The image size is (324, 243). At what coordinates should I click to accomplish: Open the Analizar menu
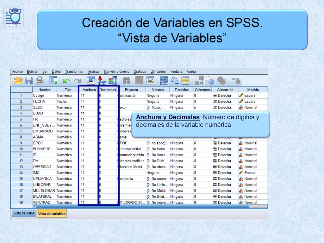coord(94,72)
